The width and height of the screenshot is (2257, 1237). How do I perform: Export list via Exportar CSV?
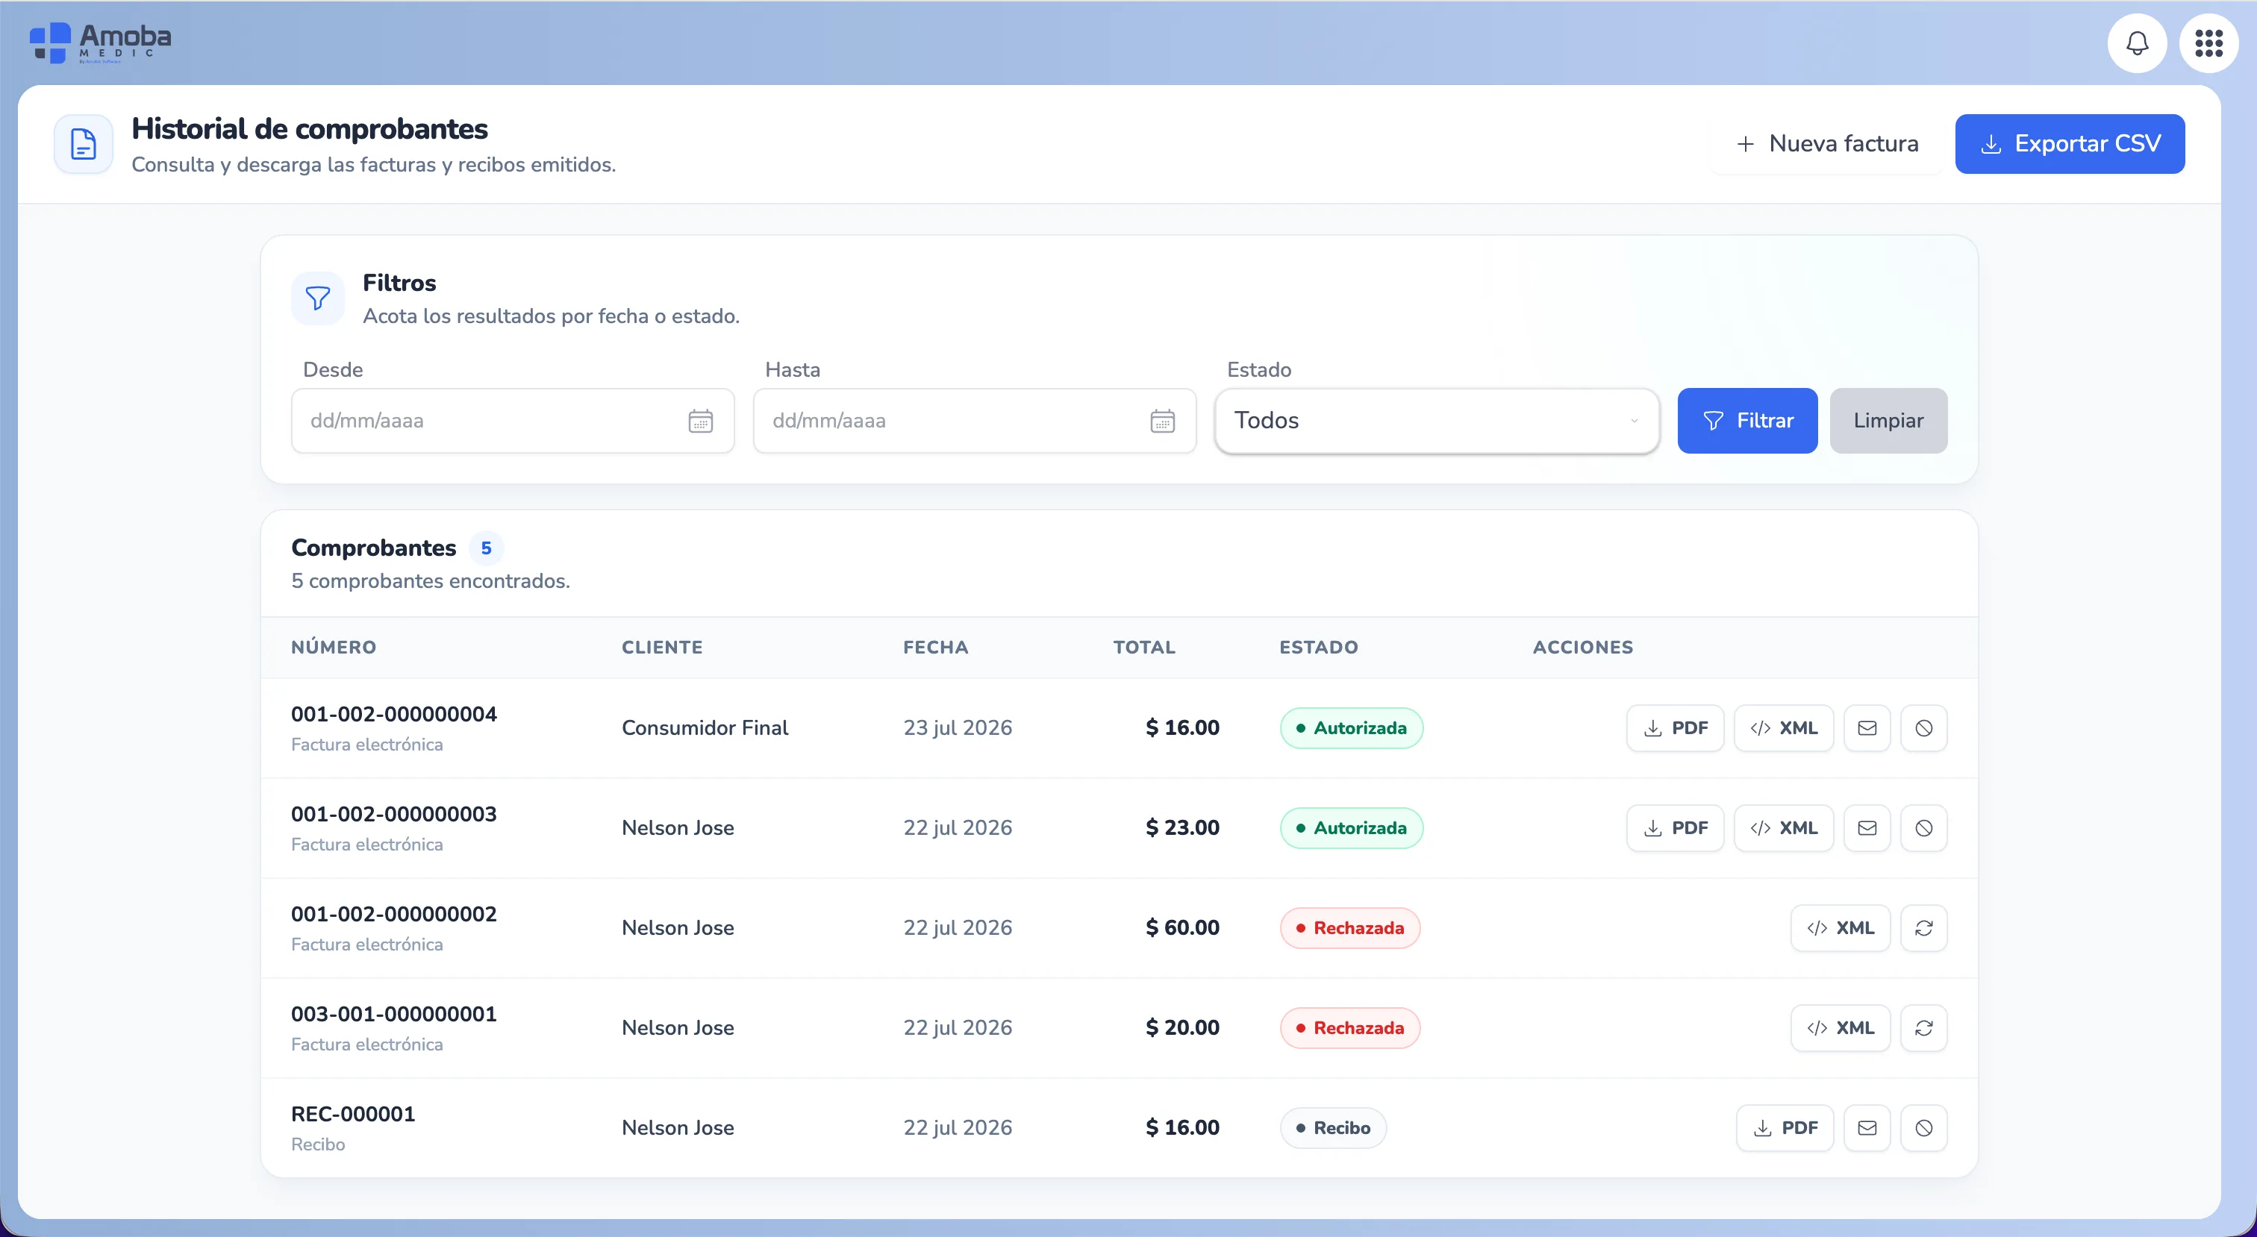pyautogui.click(x=2070, y=144)
